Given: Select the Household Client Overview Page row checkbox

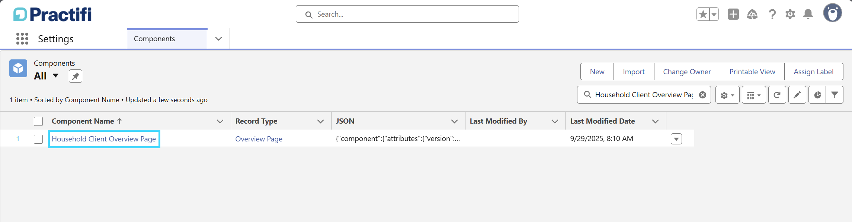Looking at the screenshot, I should pyautogui.click(x=38, y=139).
